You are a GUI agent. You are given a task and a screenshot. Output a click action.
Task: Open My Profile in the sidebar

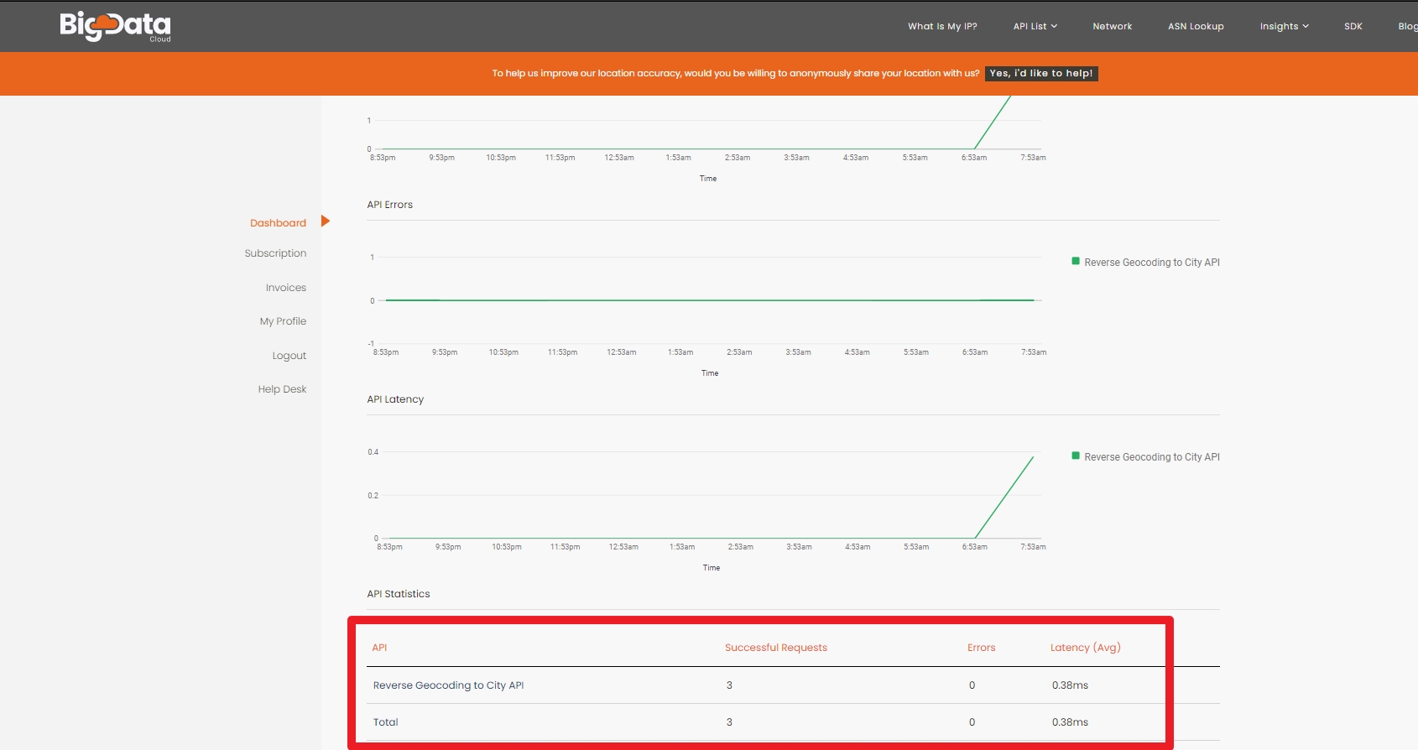tap(283, 321)
